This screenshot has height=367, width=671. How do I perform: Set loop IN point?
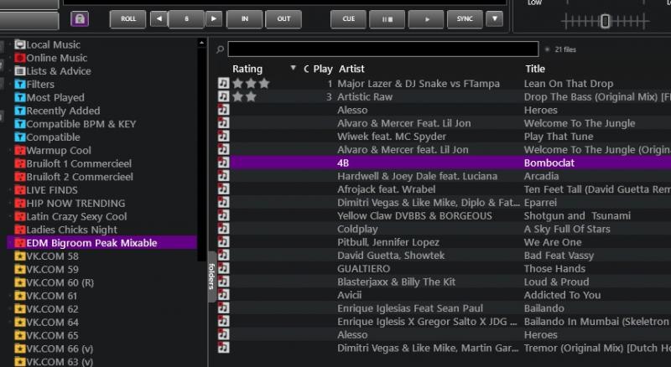coord(244,19)
